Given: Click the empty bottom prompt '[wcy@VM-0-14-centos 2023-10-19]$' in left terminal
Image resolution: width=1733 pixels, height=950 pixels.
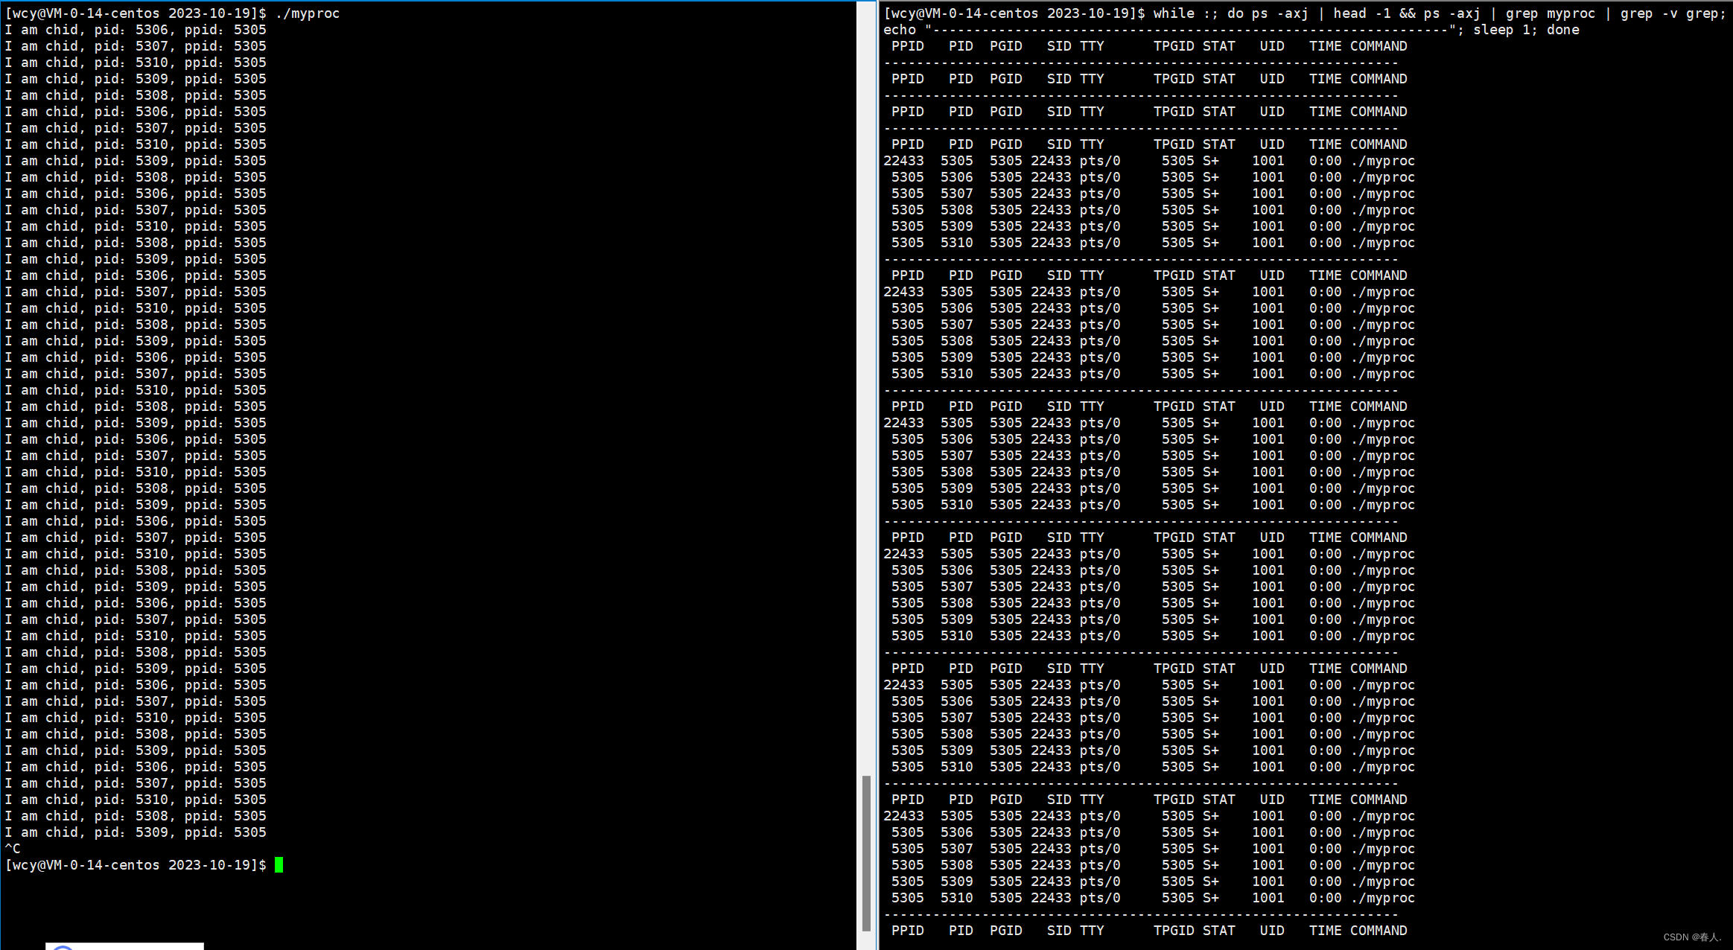Looking at the screenshot, I should tap(136, 865).
